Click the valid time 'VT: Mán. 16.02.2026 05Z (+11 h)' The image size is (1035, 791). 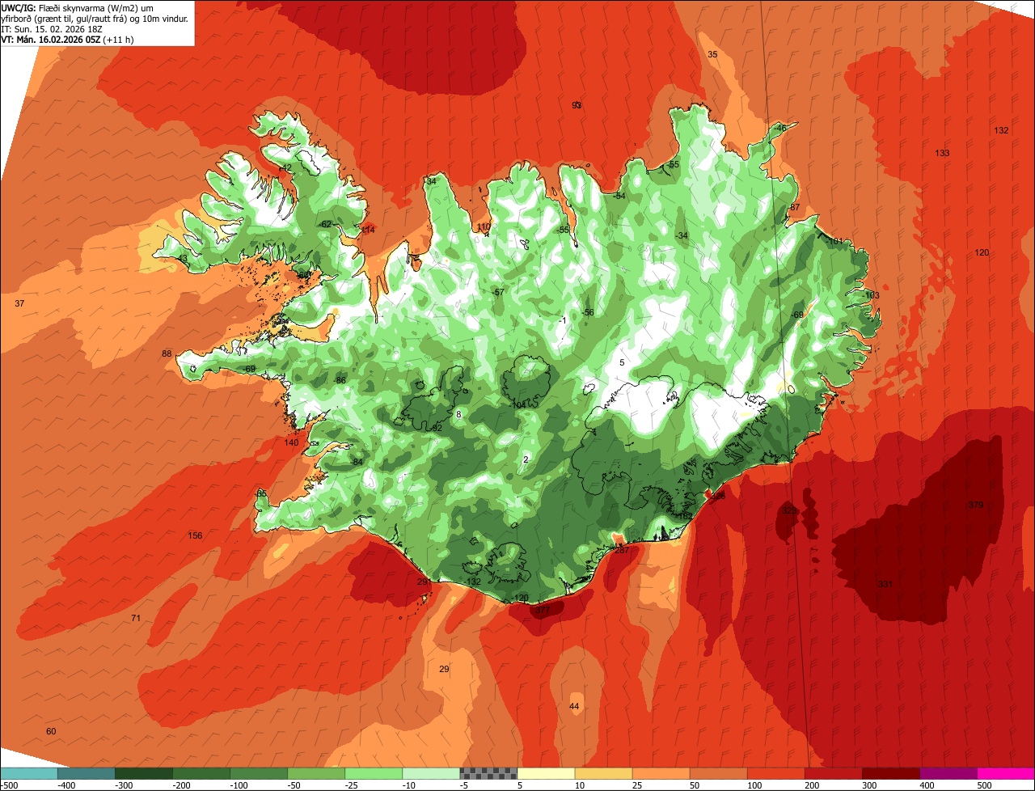click(x=67, y=39)
